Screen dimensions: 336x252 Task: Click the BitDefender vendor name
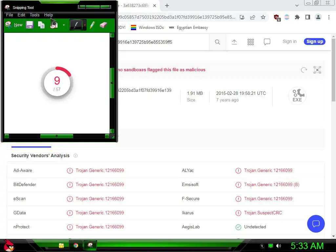click(25, 185)
